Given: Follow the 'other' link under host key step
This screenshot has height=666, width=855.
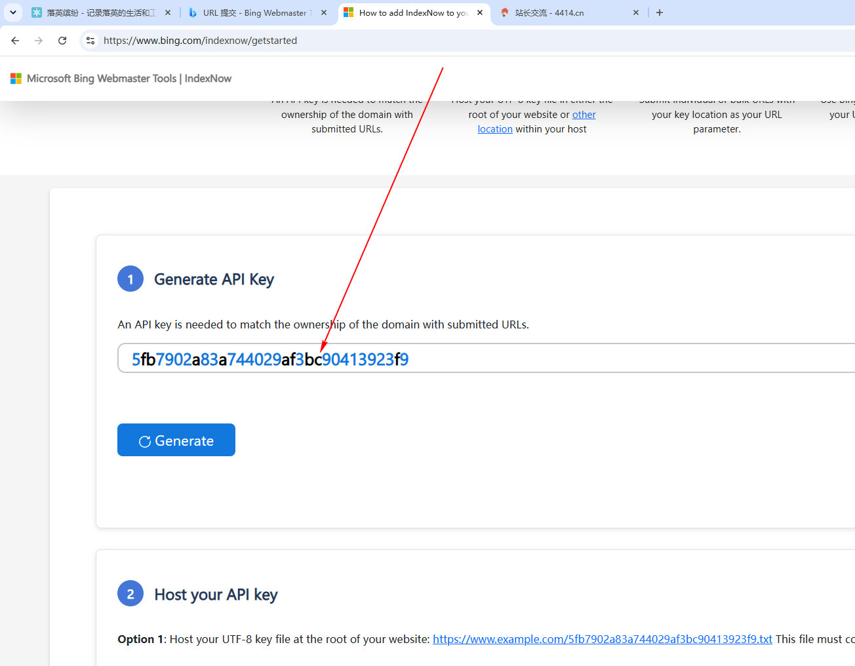Looking at the screenshot, I should click(584, 115).
